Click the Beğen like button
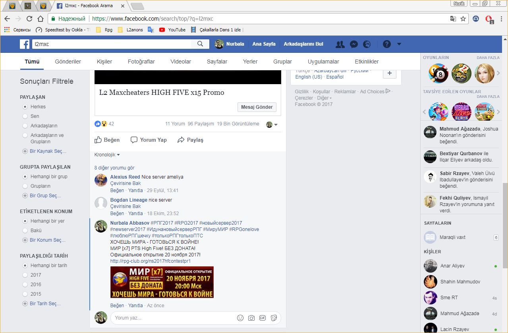This screenshot has height=333, width=508. coord(107,140)
